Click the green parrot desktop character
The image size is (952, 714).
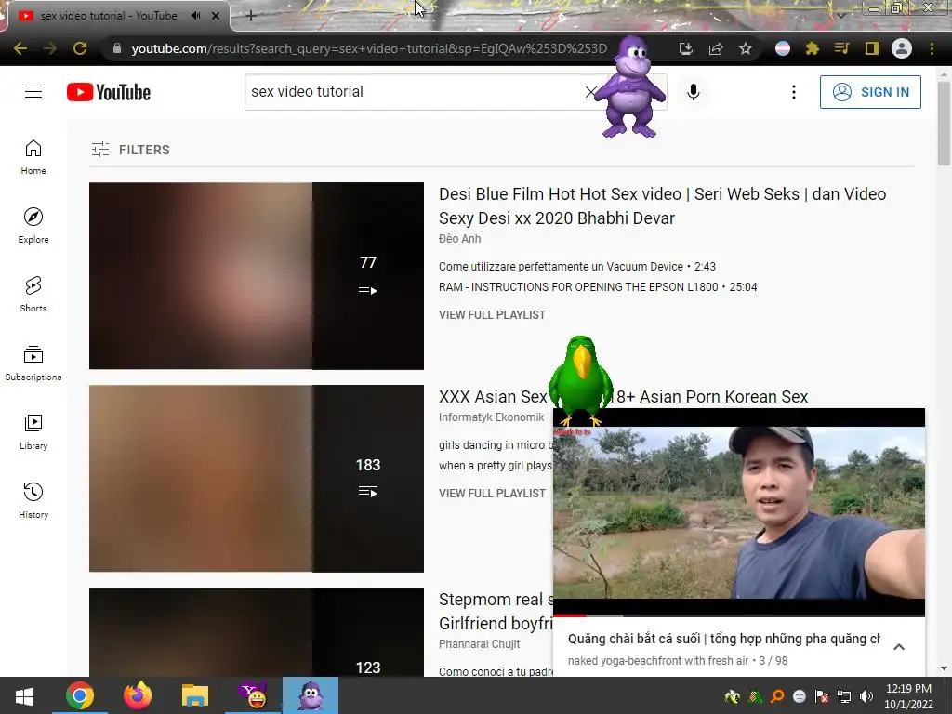pos(580,380)
